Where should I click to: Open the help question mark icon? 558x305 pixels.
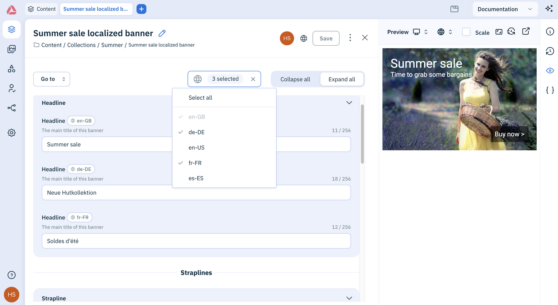tap(12, 275)
